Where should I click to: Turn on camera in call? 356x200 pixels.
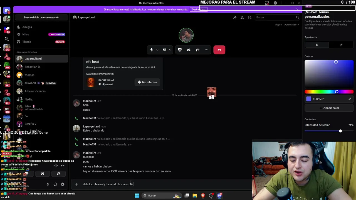coord(164,50)
